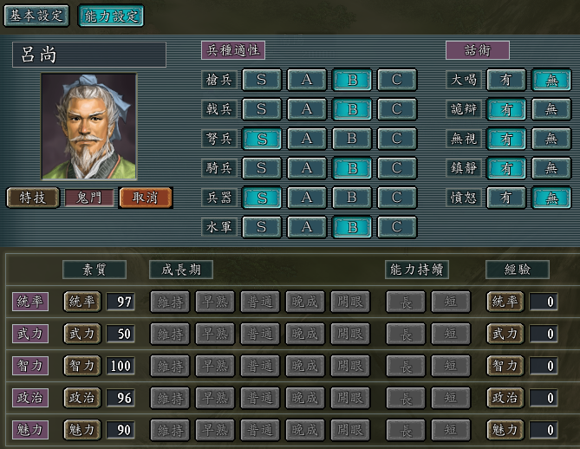Image resolution: width=580 pixels, height=449 pixels.
Task: Set 槍兵 aptitude to S
Action: (262, 80)
